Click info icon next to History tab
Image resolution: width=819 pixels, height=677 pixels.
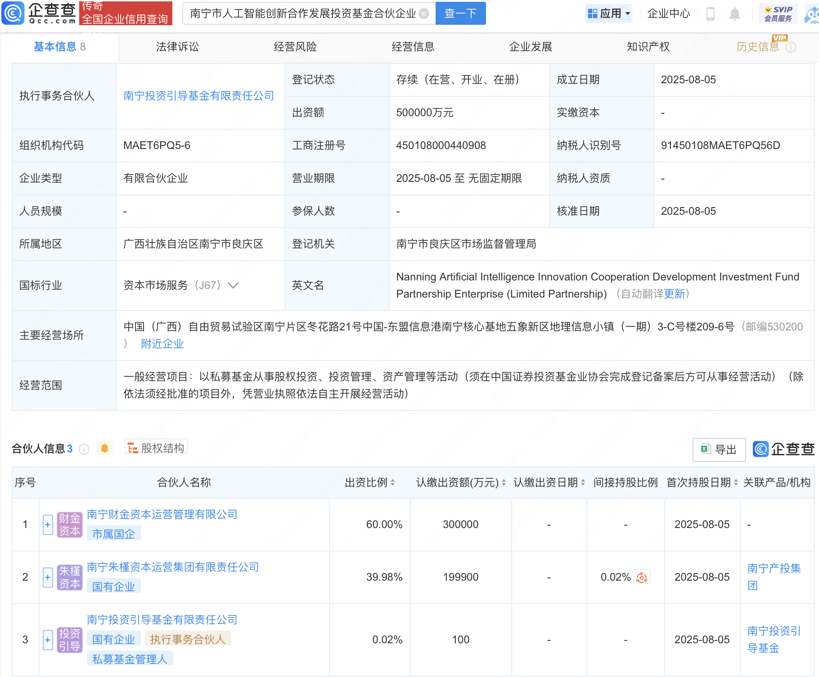point(791,47)
